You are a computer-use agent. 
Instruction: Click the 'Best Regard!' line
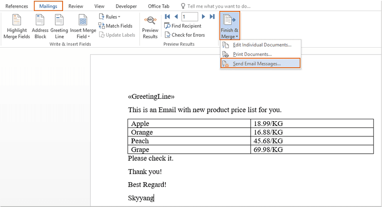coord(147,185)
